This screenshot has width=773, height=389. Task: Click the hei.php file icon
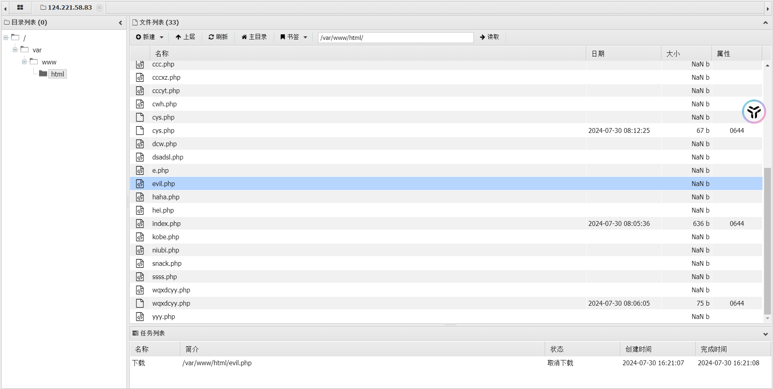(x=140, y=210)
